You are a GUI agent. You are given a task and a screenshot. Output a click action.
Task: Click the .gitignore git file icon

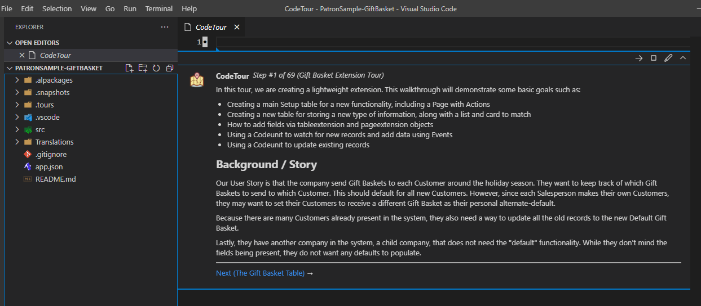click(x=28, y=154)
